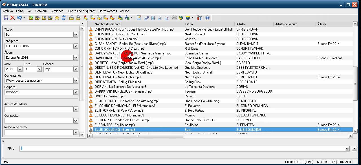Open Options with the tools icon
The width and height of the screenshot is (361, 165).
[200, 18]
